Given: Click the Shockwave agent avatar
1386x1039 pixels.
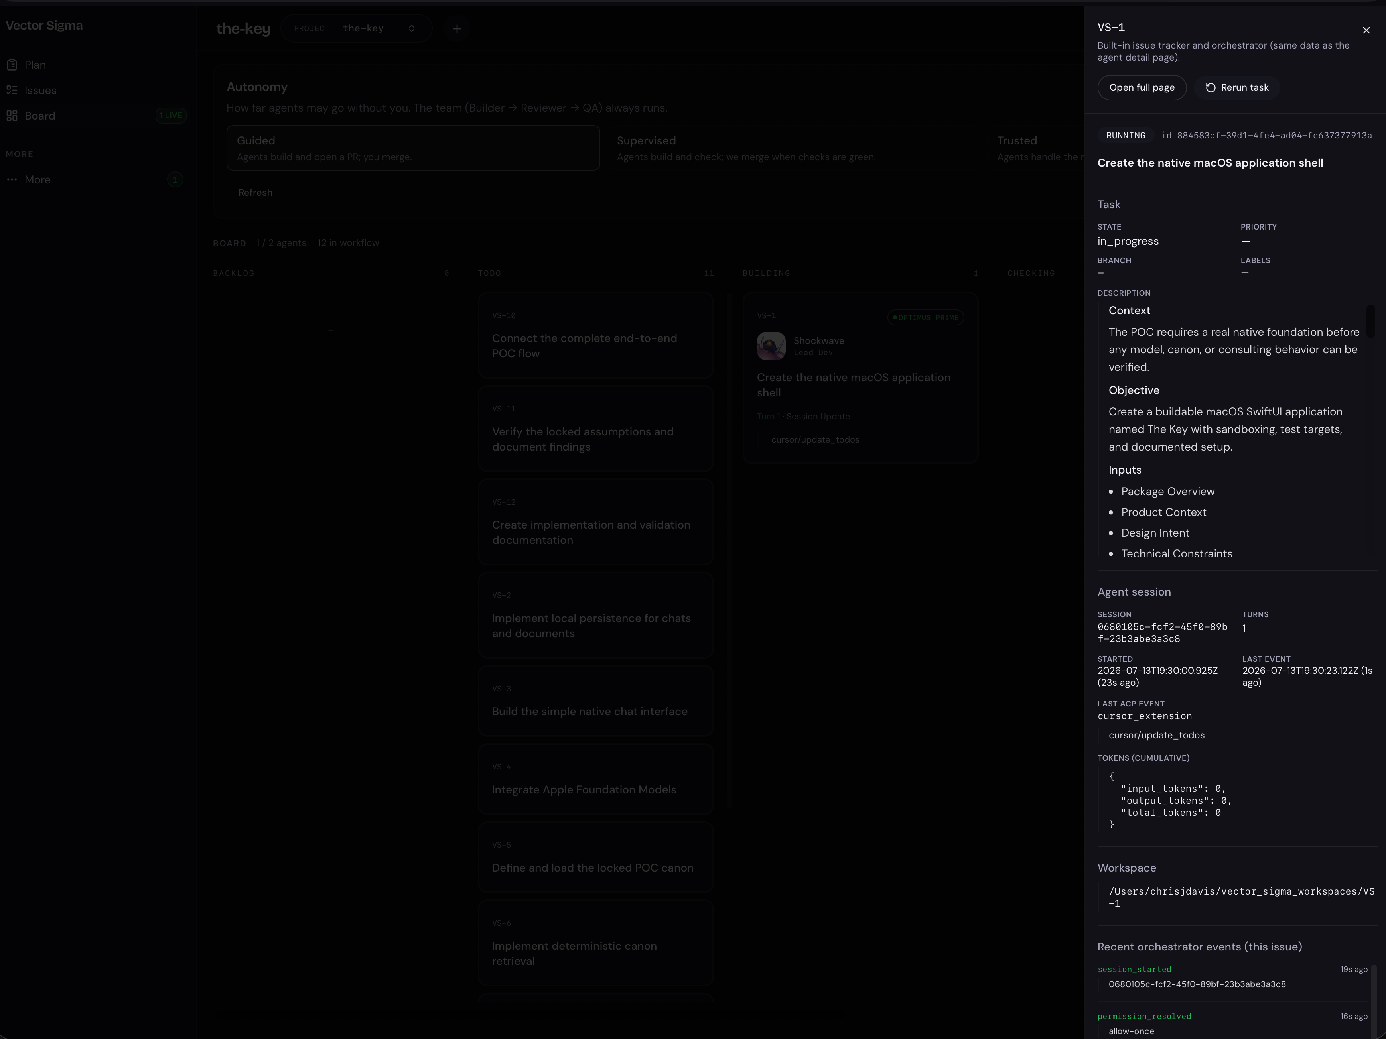Looking at the screenshot, I should pos(771,346).
